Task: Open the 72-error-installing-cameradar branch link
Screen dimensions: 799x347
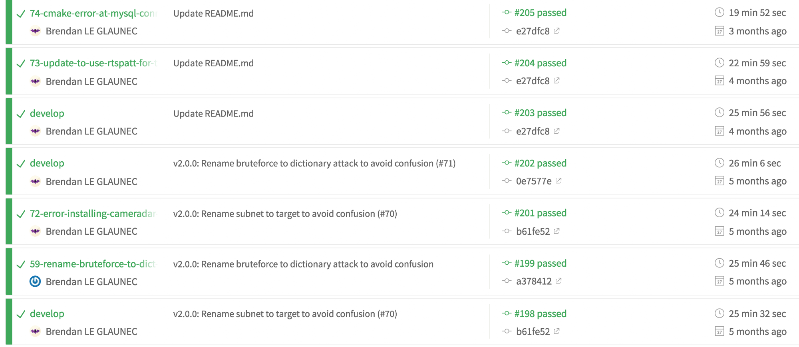Action: (x=93, y=214)
